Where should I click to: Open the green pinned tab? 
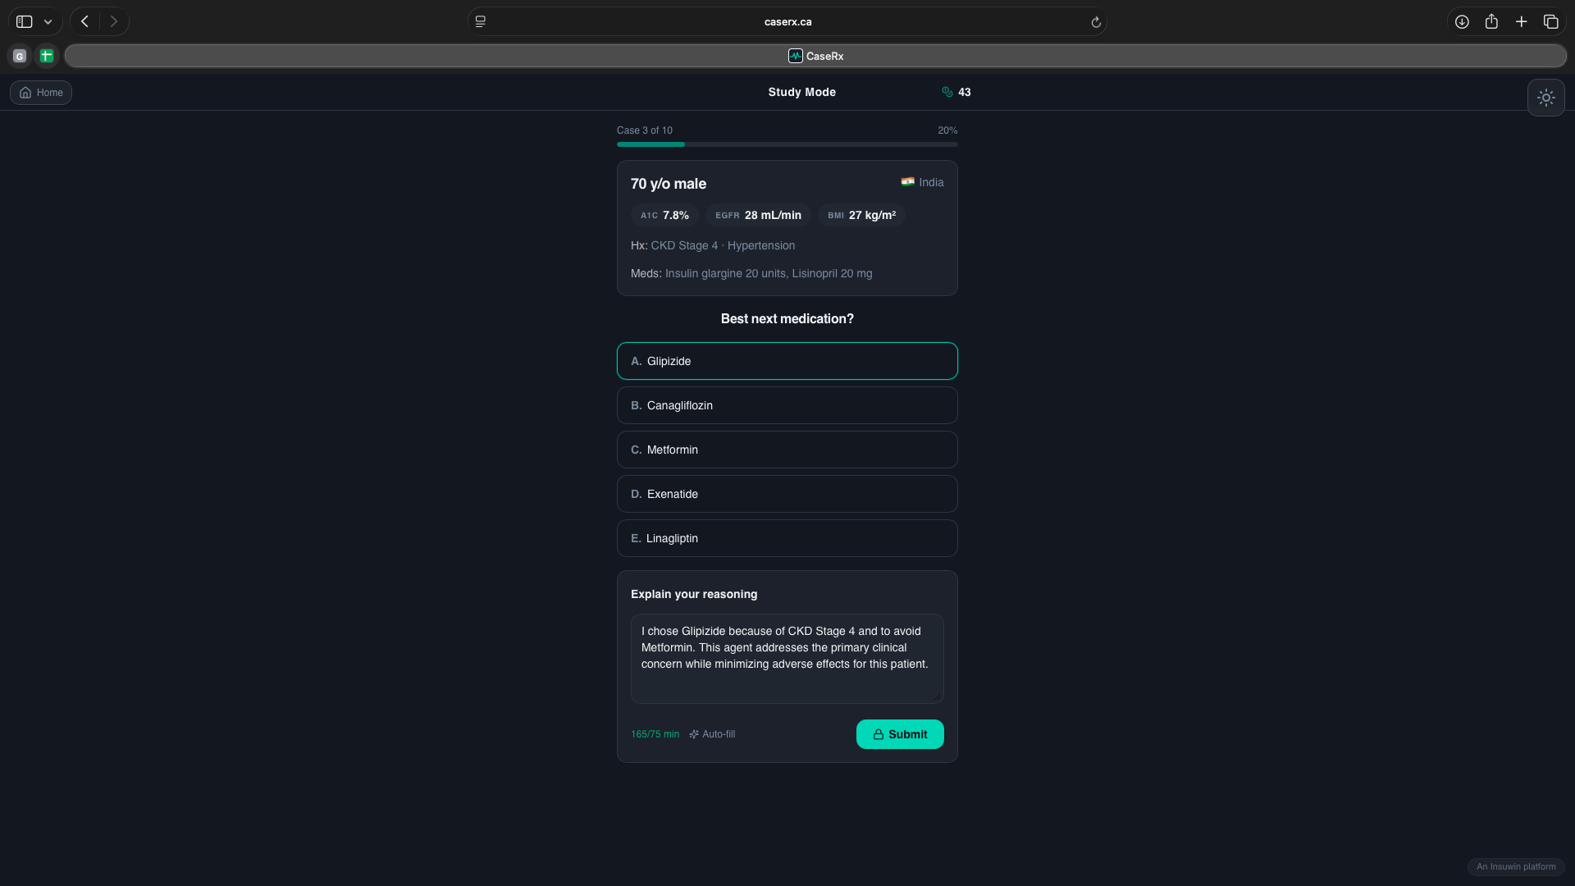[x=47, y=56]
